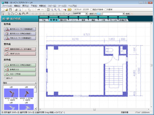The width and height of the screenshot is (154, 115).
Task: Enable the 床ロック (floor lock) checkbox
Action: tap(5, 78)
